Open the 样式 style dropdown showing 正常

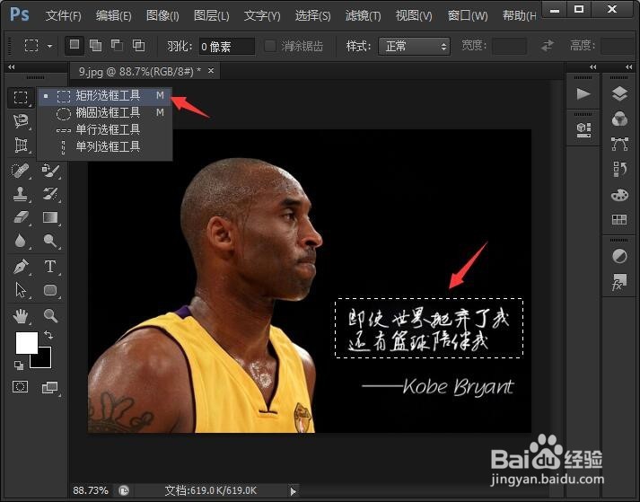[415, 46]
